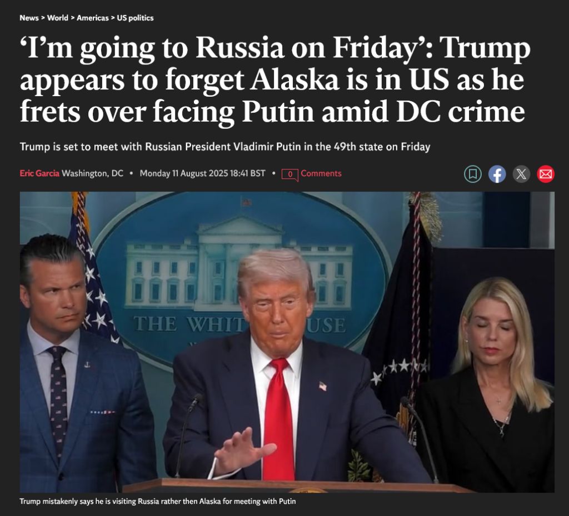The image size is (569, 516).
Task: Open the World breadcrumb section
Action: click(x=57, y=18)
